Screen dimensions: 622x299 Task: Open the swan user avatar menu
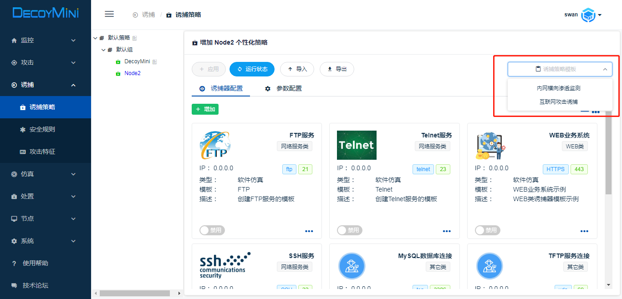[x=589, y=15]
